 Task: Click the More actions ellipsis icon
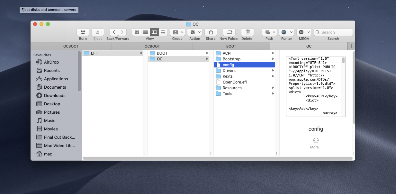tap(316, 140)
